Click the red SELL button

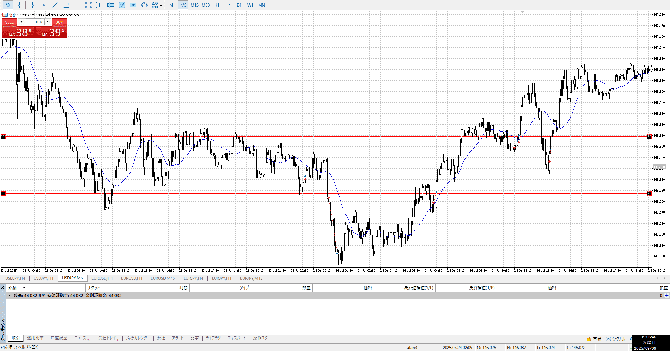[9, 22]
